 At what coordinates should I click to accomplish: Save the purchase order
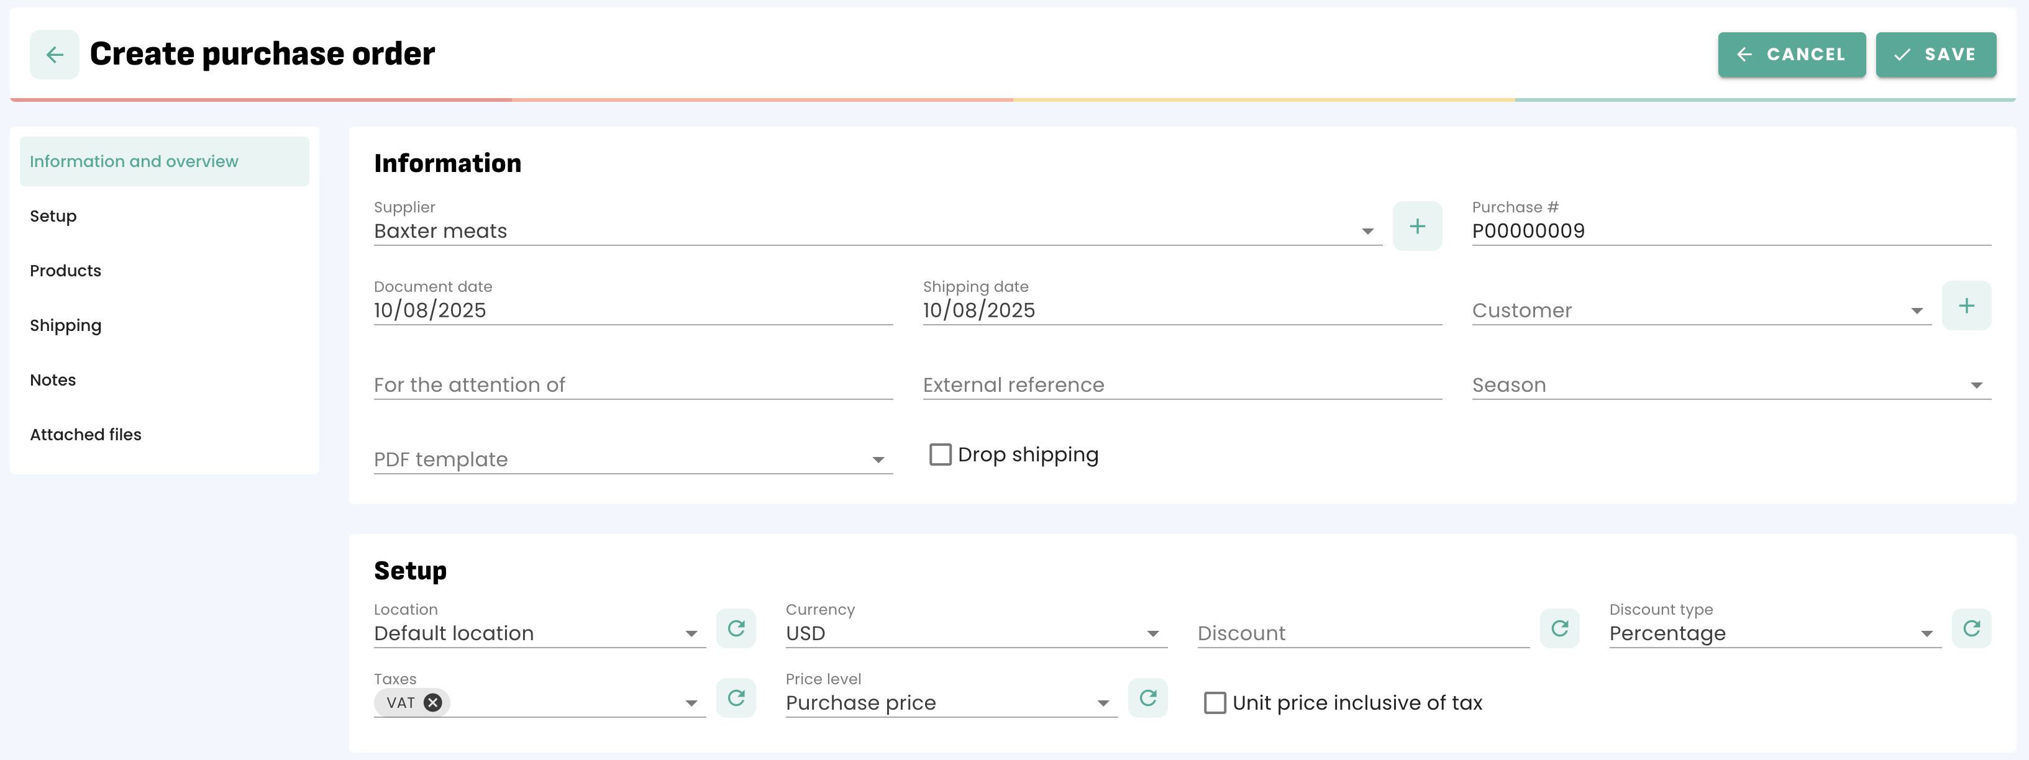pos(1935,55)
